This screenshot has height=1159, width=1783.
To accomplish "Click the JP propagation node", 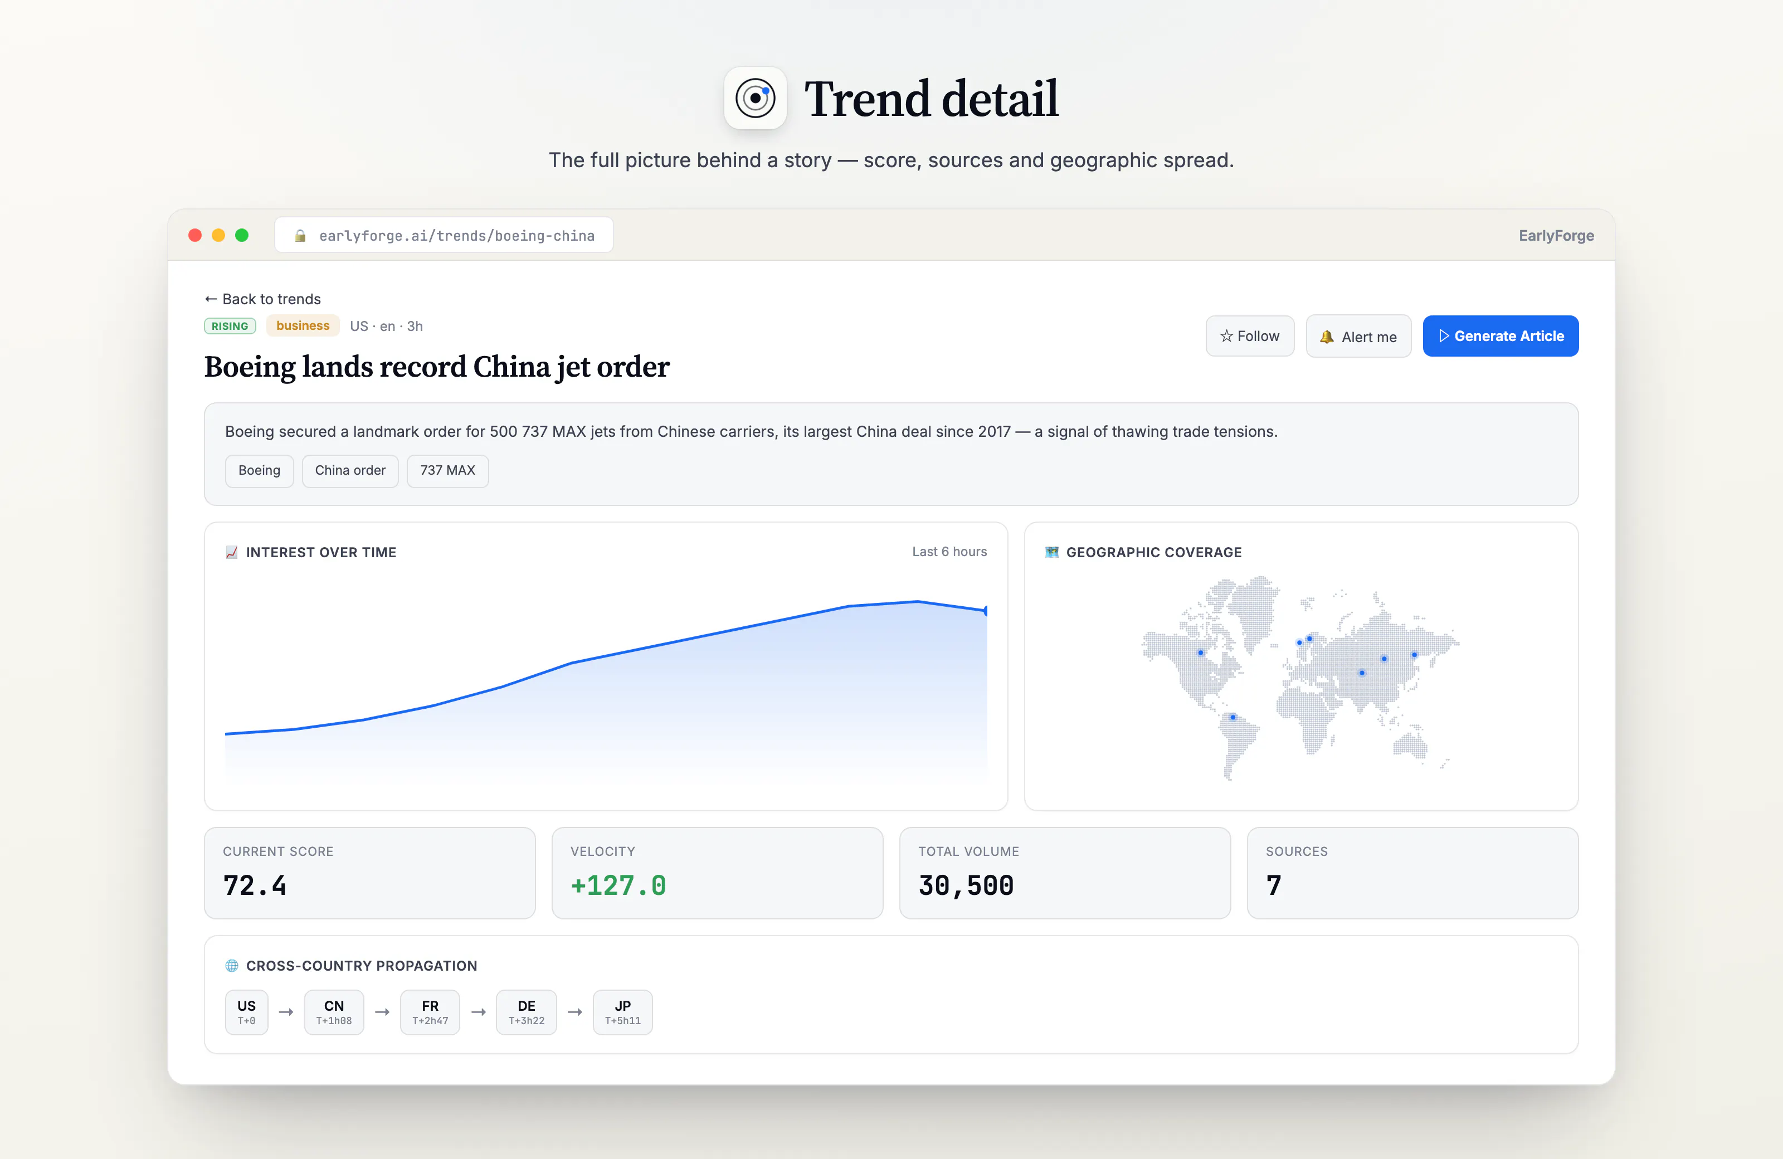I will [622, 1012].
